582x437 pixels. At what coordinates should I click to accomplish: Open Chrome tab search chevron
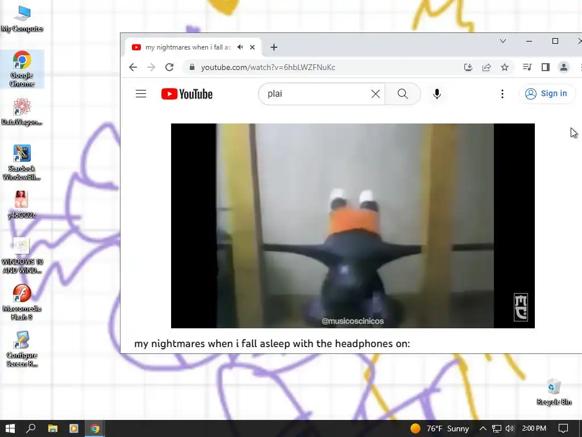[503, 41]
